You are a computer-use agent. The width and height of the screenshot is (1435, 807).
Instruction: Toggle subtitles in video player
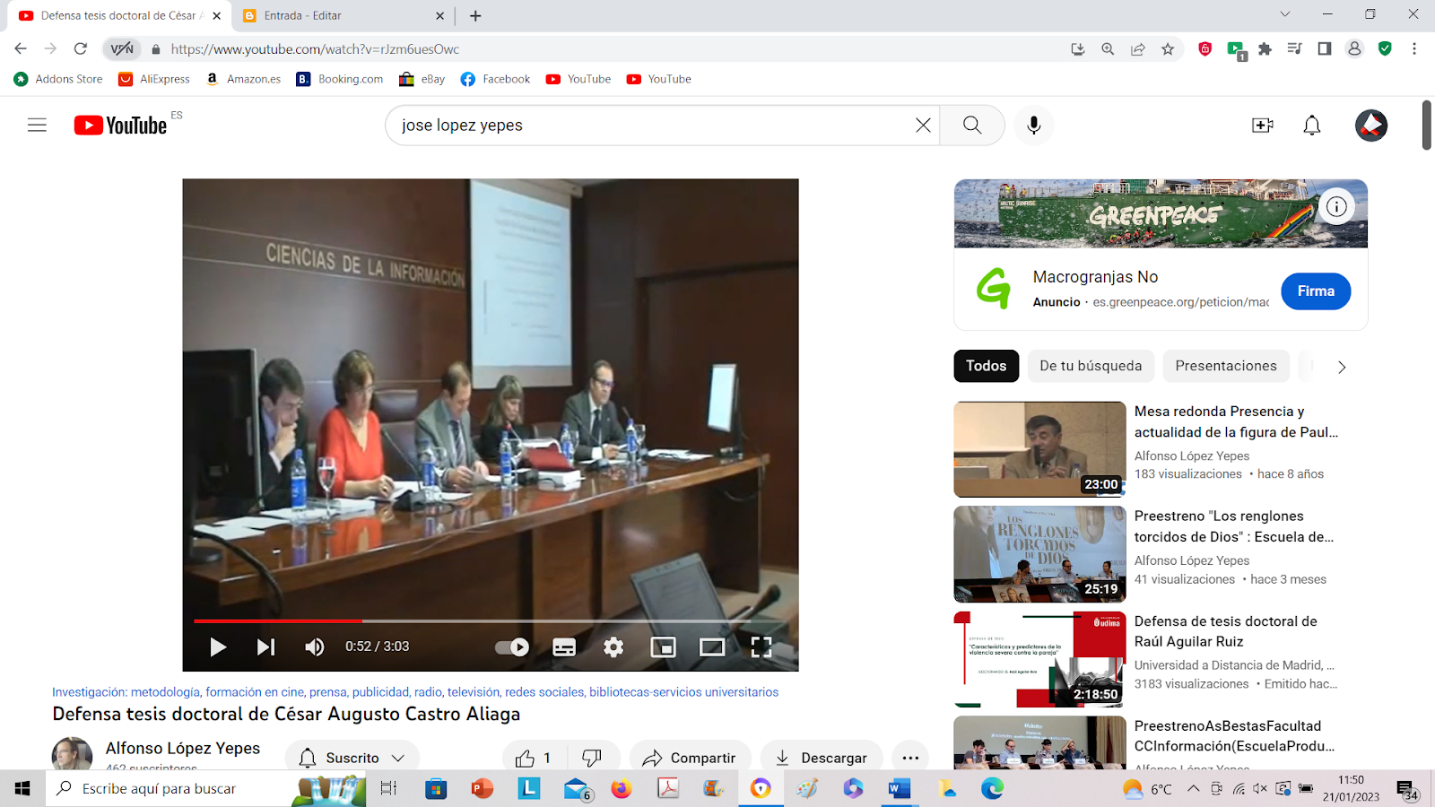(564, 646)
